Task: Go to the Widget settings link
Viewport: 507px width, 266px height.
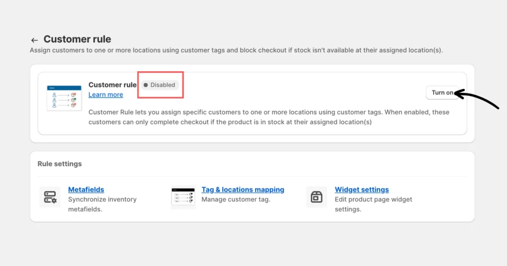Action: [x=361, y=189]
